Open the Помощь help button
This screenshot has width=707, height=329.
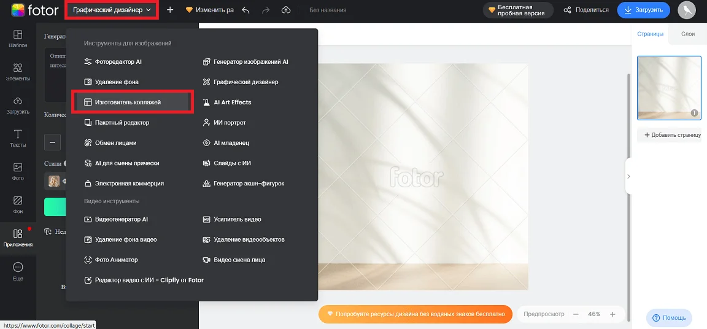(x=669, y=318)
